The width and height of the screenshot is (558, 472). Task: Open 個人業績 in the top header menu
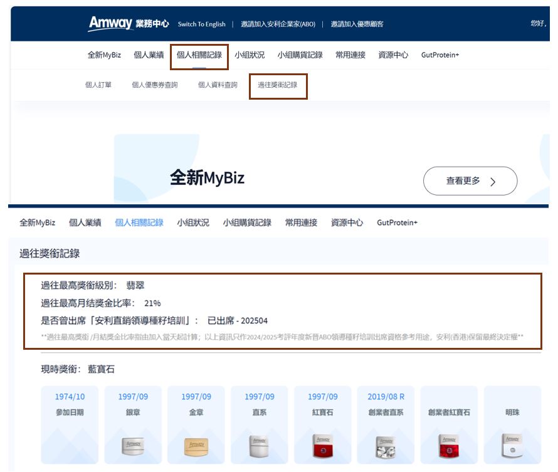[149, 55]
